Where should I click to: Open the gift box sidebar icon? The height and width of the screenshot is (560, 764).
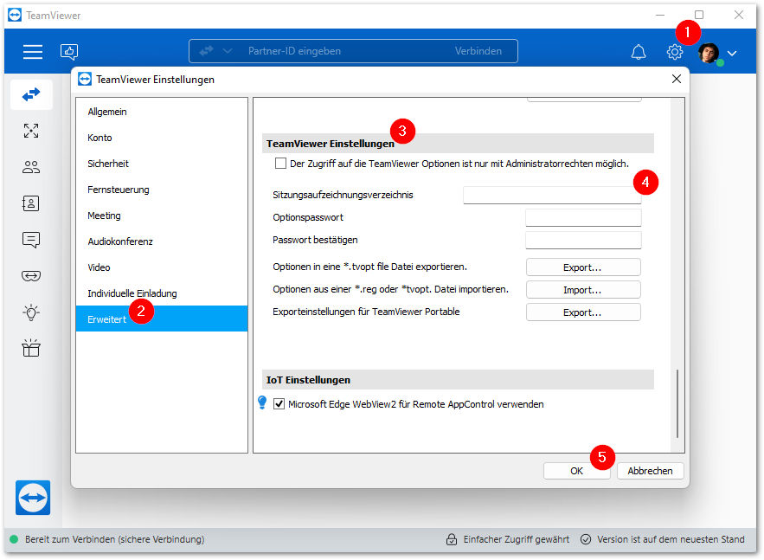point(31,348)
